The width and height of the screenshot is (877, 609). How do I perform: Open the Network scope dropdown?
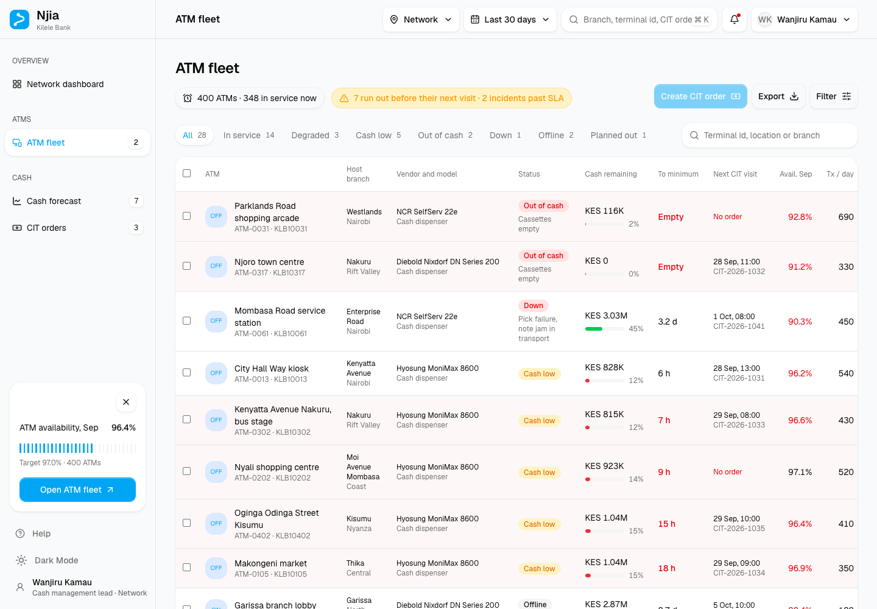click(x=421, y=19)
